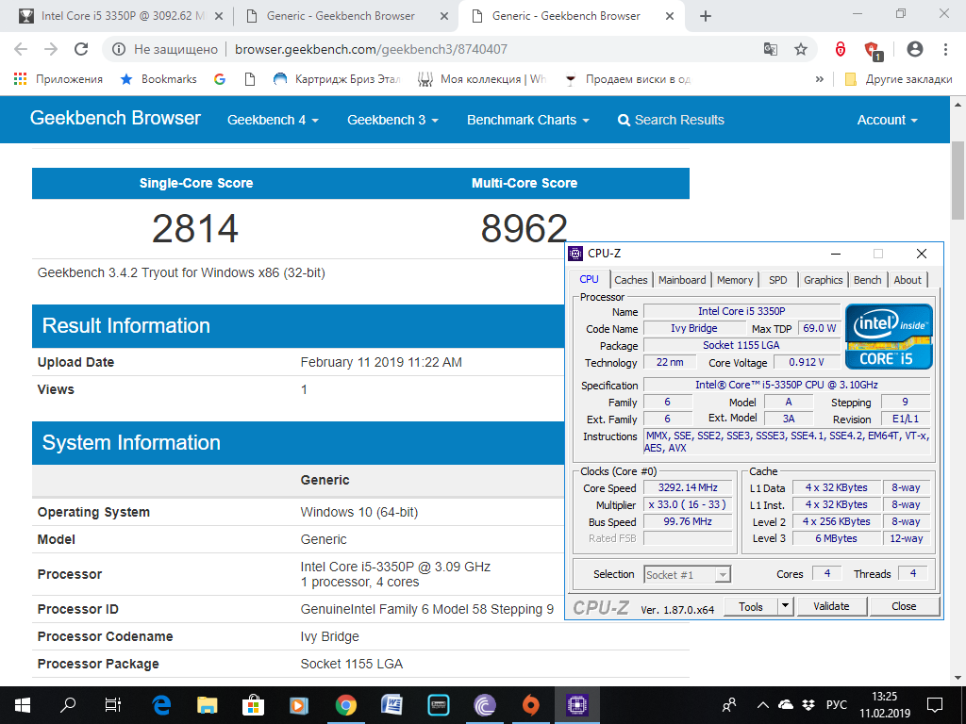Launch Microsoft Edge from taskbar
This screenshot has width=966, height=724.
tap(161, 705)
